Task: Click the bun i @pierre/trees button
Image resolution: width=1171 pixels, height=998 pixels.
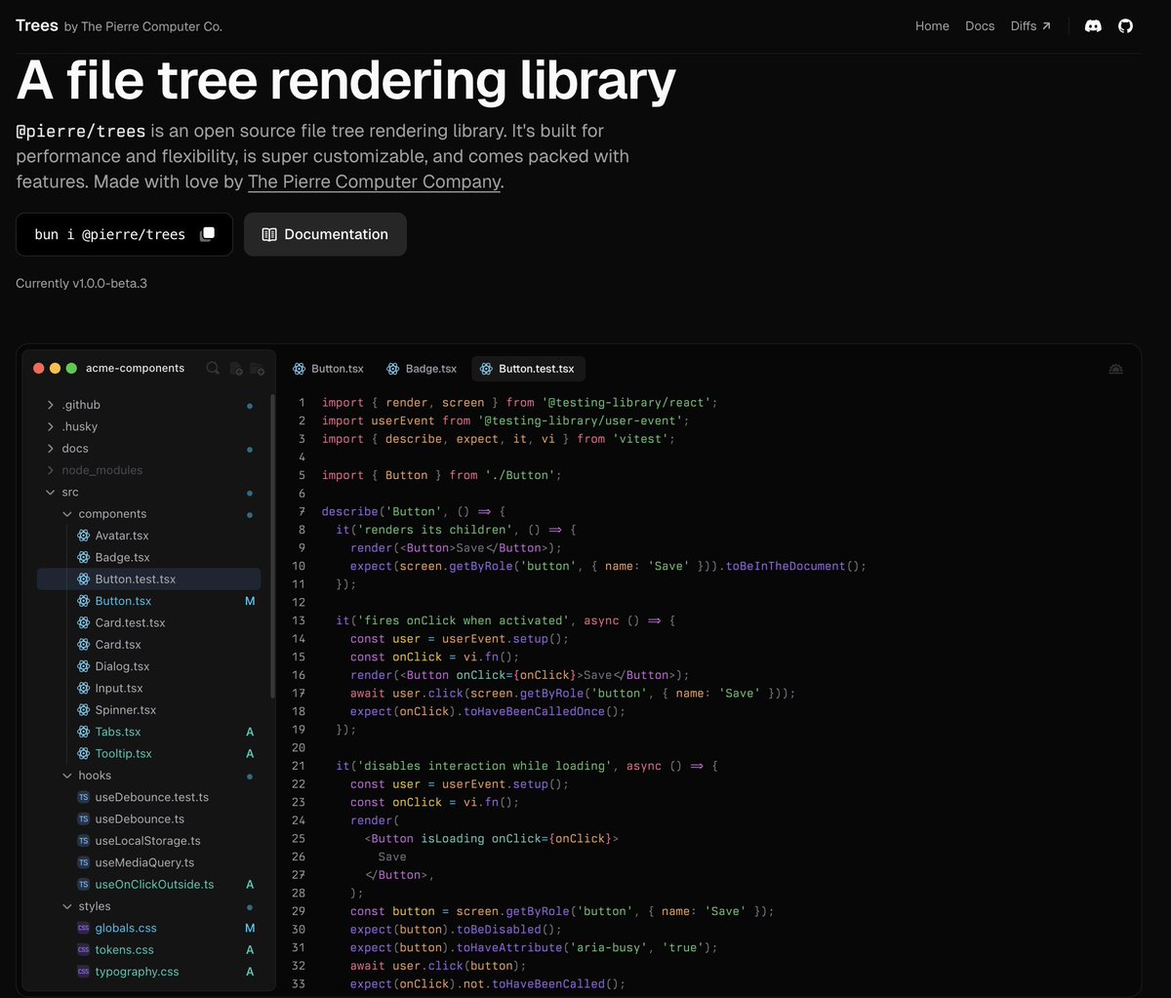Action: coord(124,234)
